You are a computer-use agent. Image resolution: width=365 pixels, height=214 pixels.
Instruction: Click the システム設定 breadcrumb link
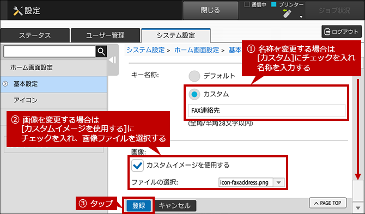click(145, 50)
